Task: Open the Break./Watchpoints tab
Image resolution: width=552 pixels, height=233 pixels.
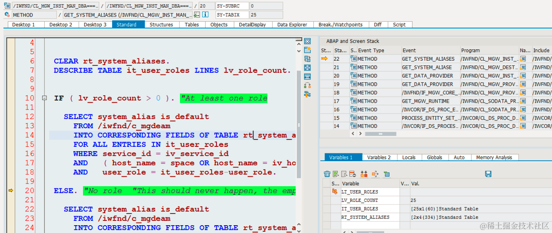Action: 340,25
